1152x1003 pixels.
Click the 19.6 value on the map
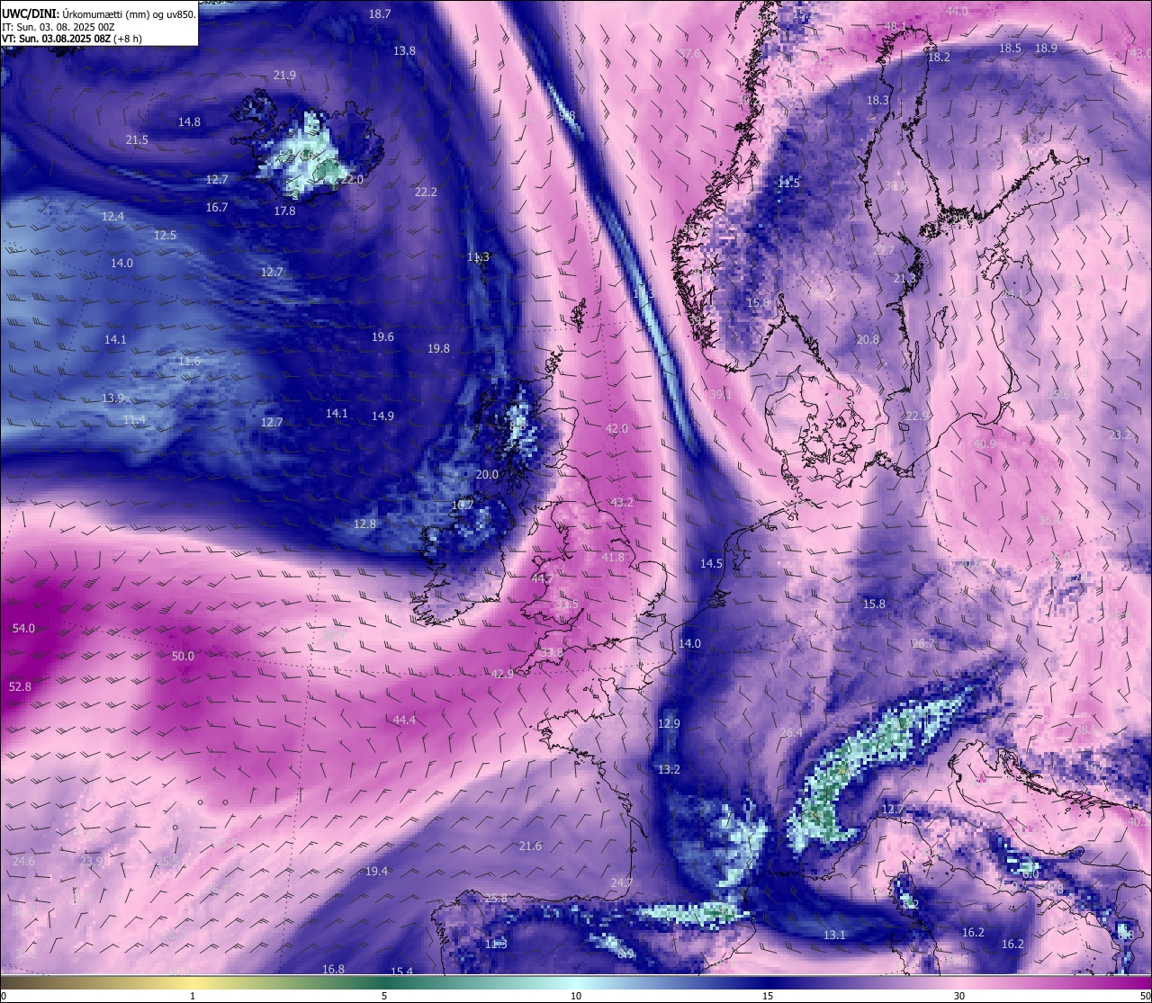[x=382, y=336]
